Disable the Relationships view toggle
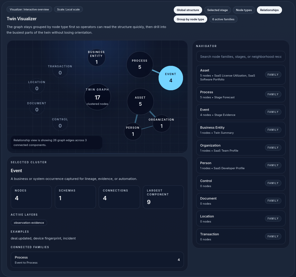This screenshot has width=296, height=277. (x=269, y=10)
